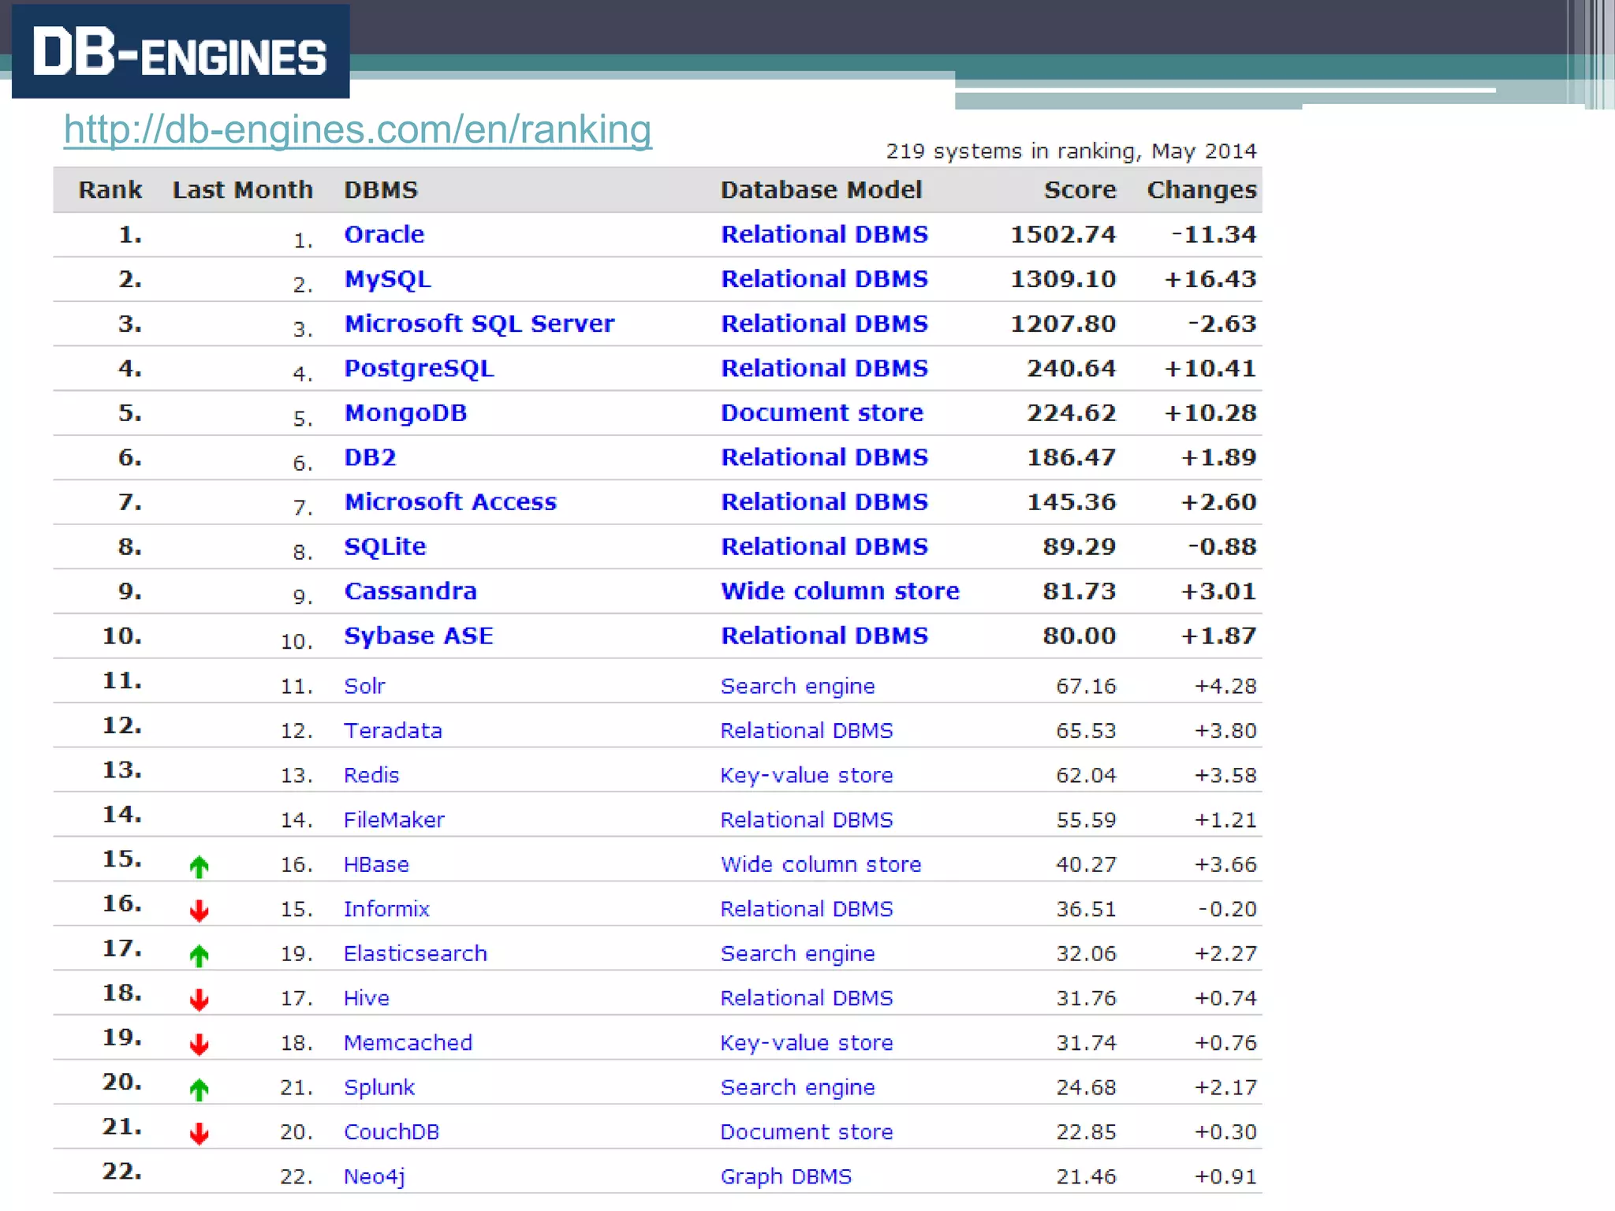Click Key-value store in Memcached row
This screenshot has height=1211, width=1615.
pos(807,1044)
